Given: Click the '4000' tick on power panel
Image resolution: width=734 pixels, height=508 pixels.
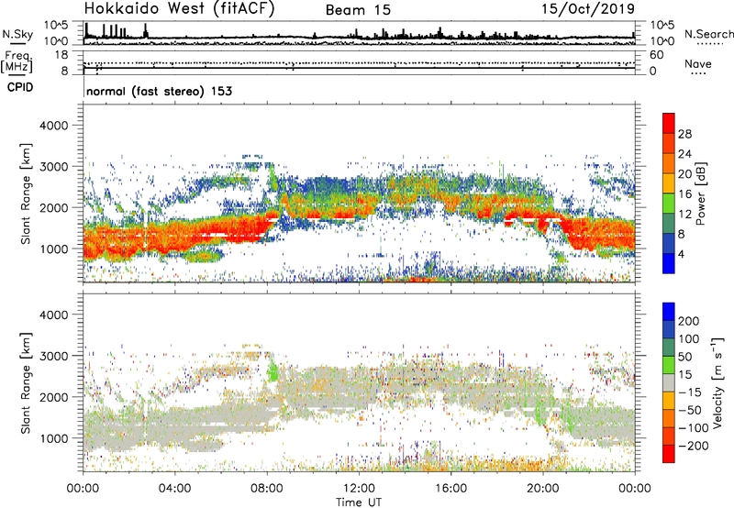Looking at the screenshot, I should [53, 126].
